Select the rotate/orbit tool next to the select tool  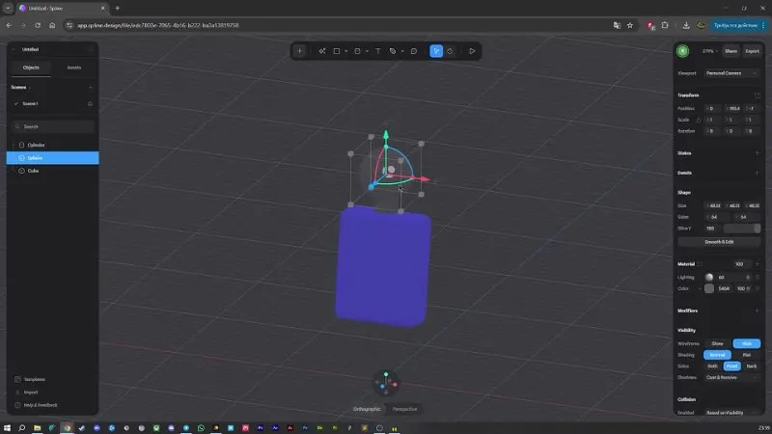point(450,51)
